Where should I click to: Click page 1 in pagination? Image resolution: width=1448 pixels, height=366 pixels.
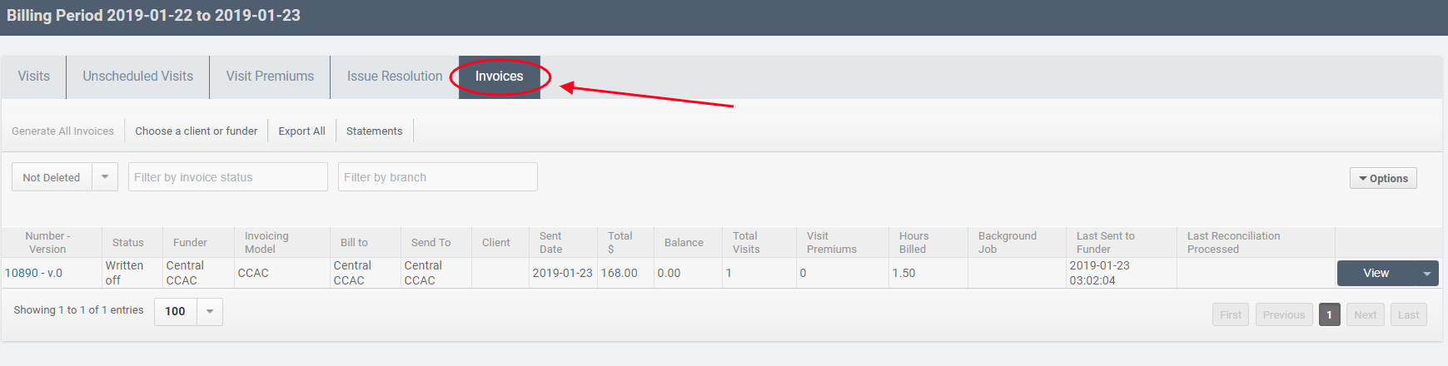point(1329,315)
